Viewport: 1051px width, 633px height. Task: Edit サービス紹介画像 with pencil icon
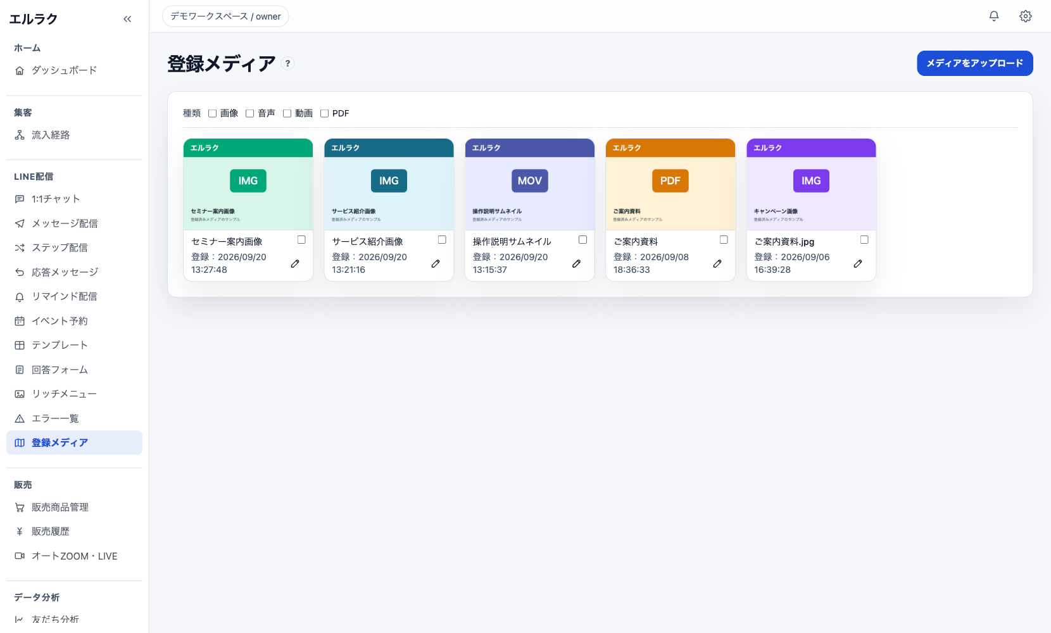pyautogui.click(x=436, y=263)
